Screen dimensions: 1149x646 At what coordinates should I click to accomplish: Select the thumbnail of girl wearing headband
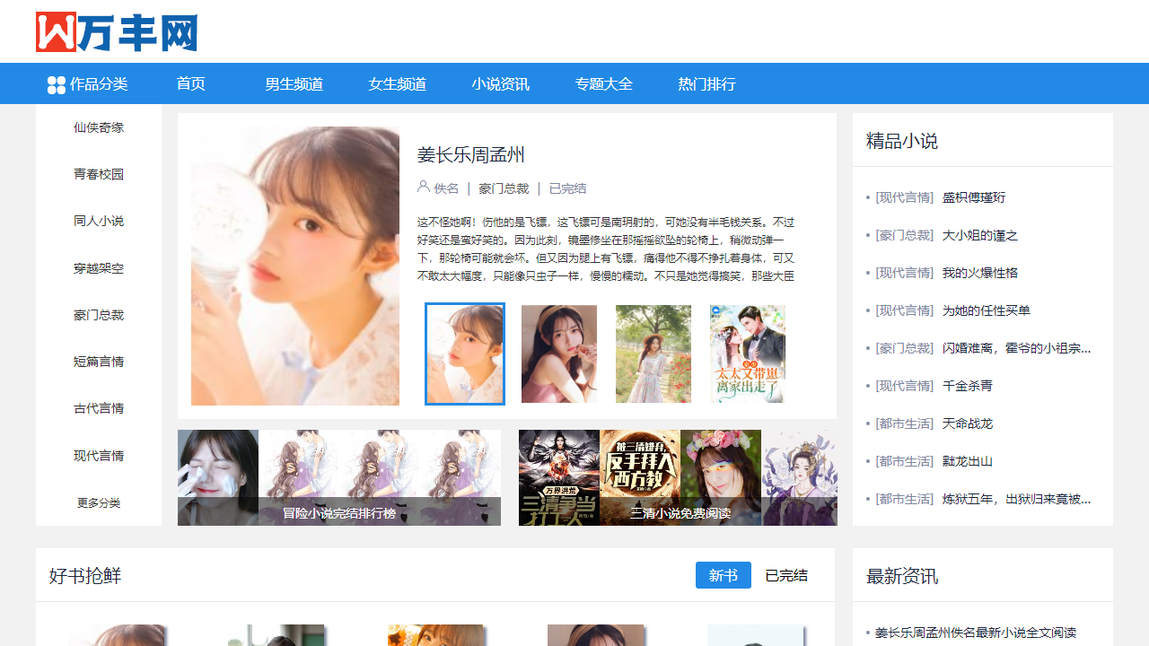tap(559, 354)
